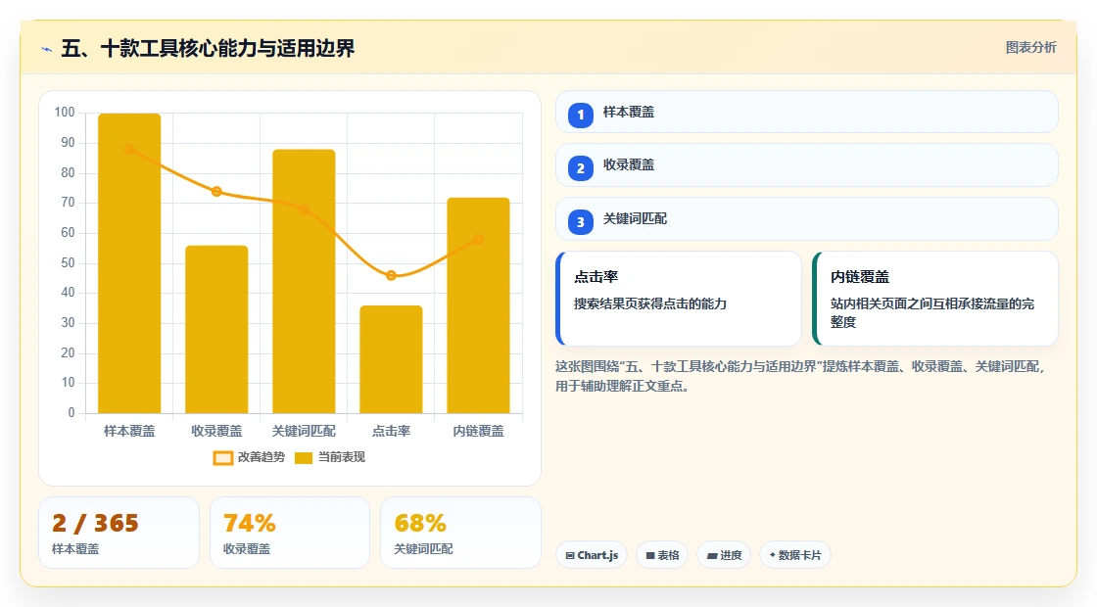The height and width of the screenshot is (607, 1097).
Task: Click the 68% stat card
Action: [461, 533]
